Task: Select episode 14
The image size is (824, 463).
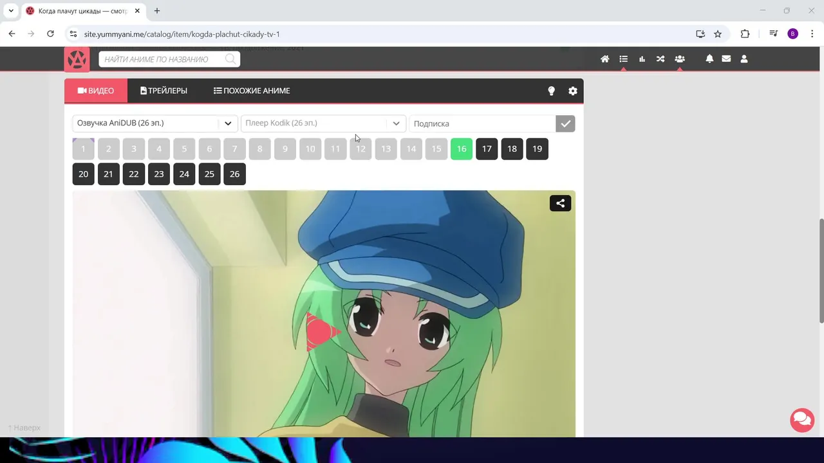Action: (x=411, y=149)
